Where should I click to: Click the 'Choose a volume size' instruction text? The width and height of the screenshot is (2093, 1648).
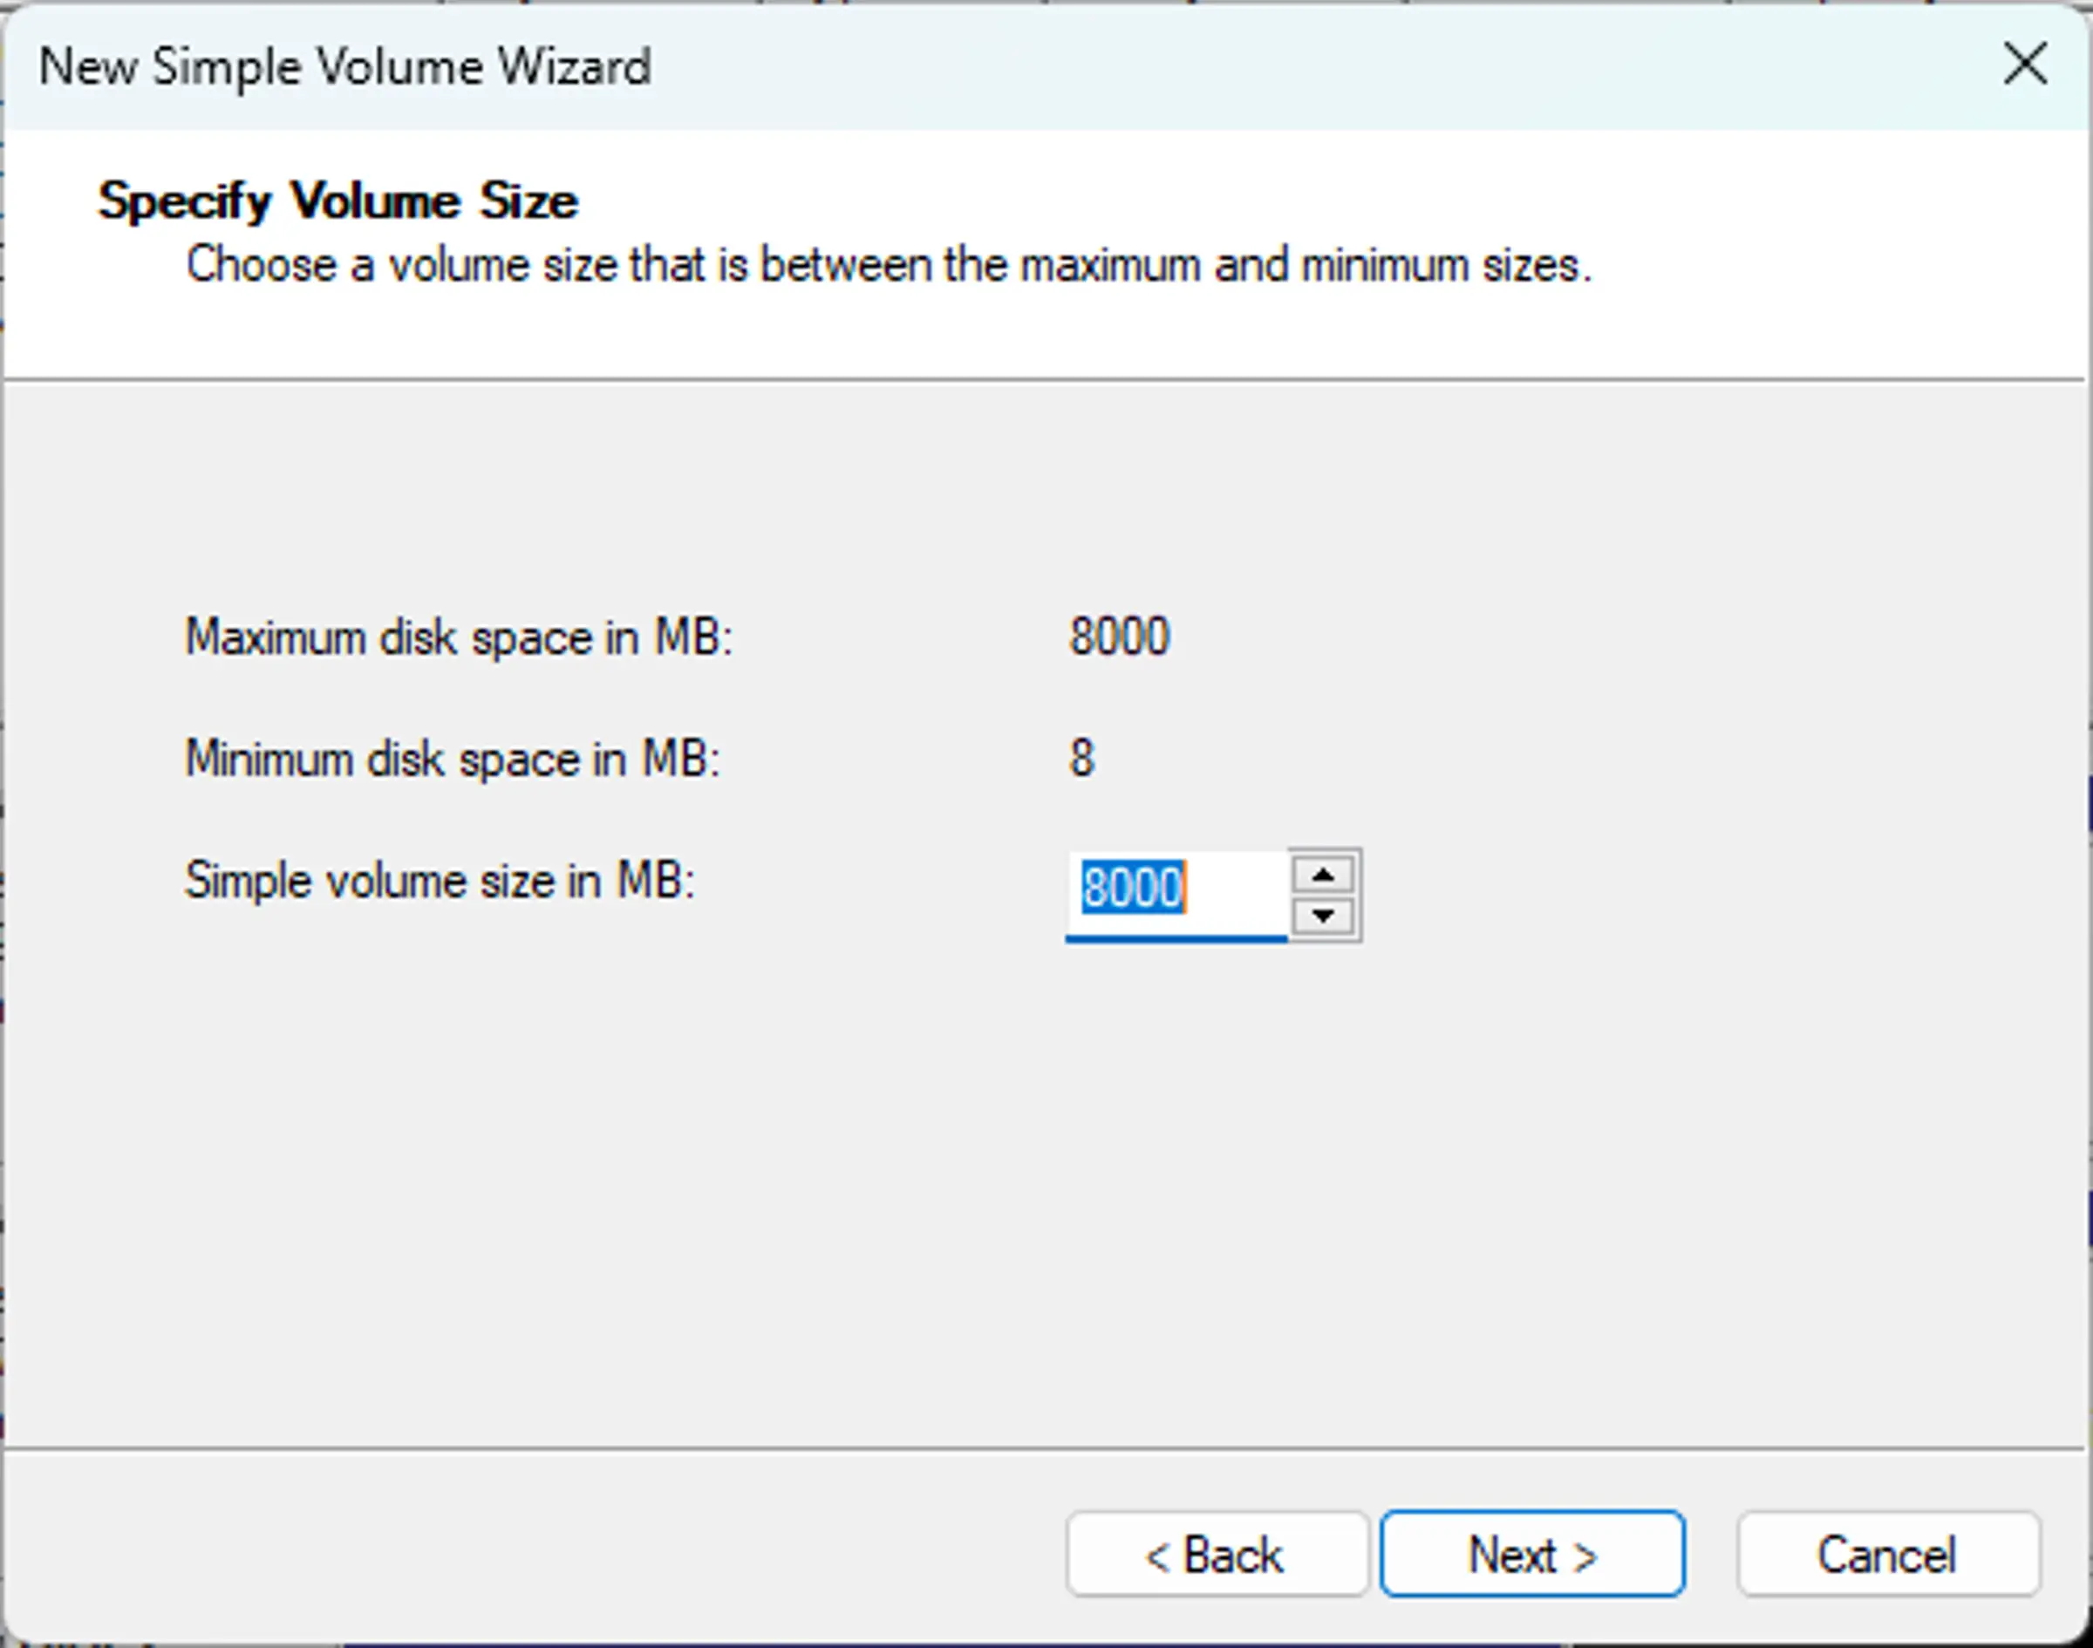click(889, 264)
